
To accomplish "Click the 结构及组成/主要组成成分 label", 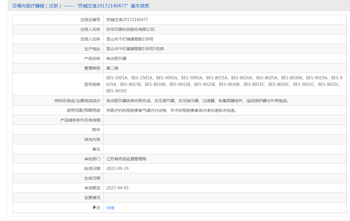I will pos(77,101).
